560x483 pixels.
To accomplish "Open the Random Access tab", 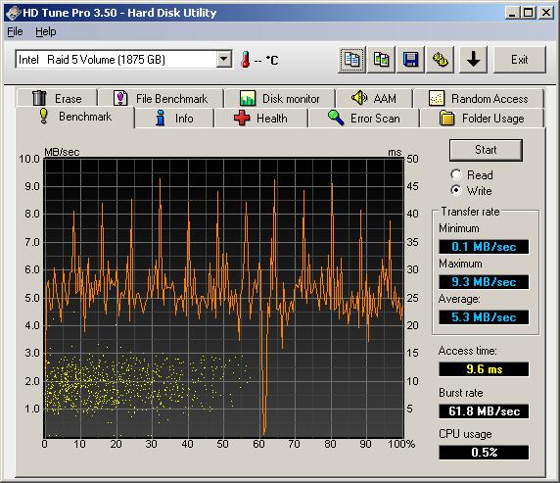I will coord(479,98).
